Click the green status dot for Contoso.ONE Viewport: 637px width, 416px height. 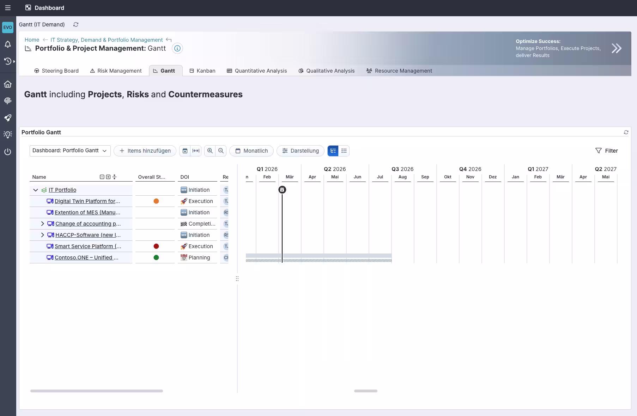pos(156,257)
